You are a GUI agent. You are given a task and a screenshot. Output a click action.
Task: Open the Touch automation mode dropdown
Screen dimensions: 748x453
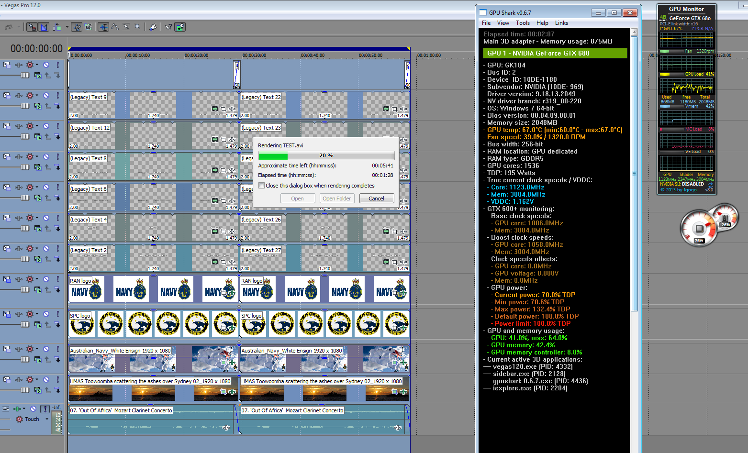pyautogui.click(x=47, y=419)
